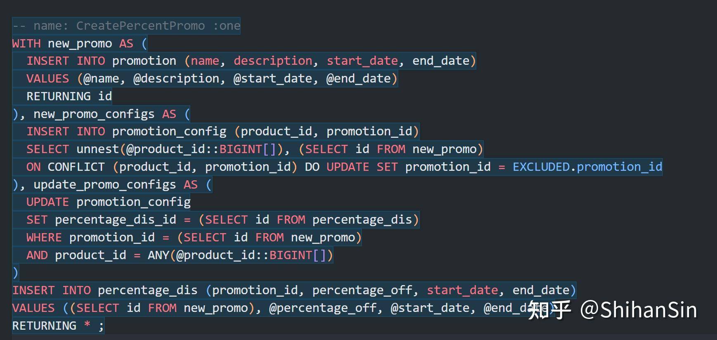The height and width of the screenshot is (340, 717).
Task: Click new_promo_configs CTE name
Action: [94, 114]
